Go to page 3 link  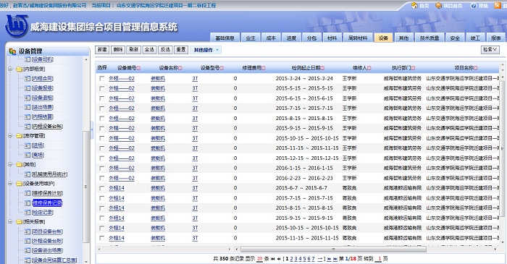tap(296, 259)
